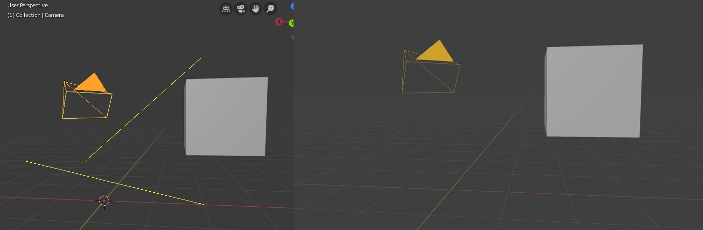Click the "User Perspective" viewport label

pos(27,5)
